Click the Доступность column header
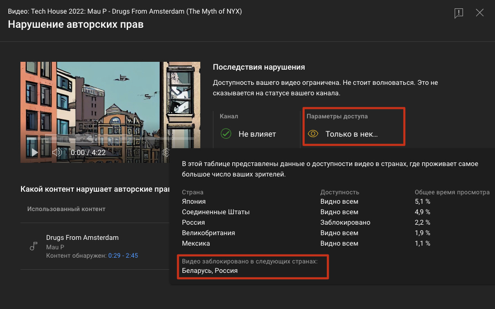This screenshot has height=309, width=495. 340,192
